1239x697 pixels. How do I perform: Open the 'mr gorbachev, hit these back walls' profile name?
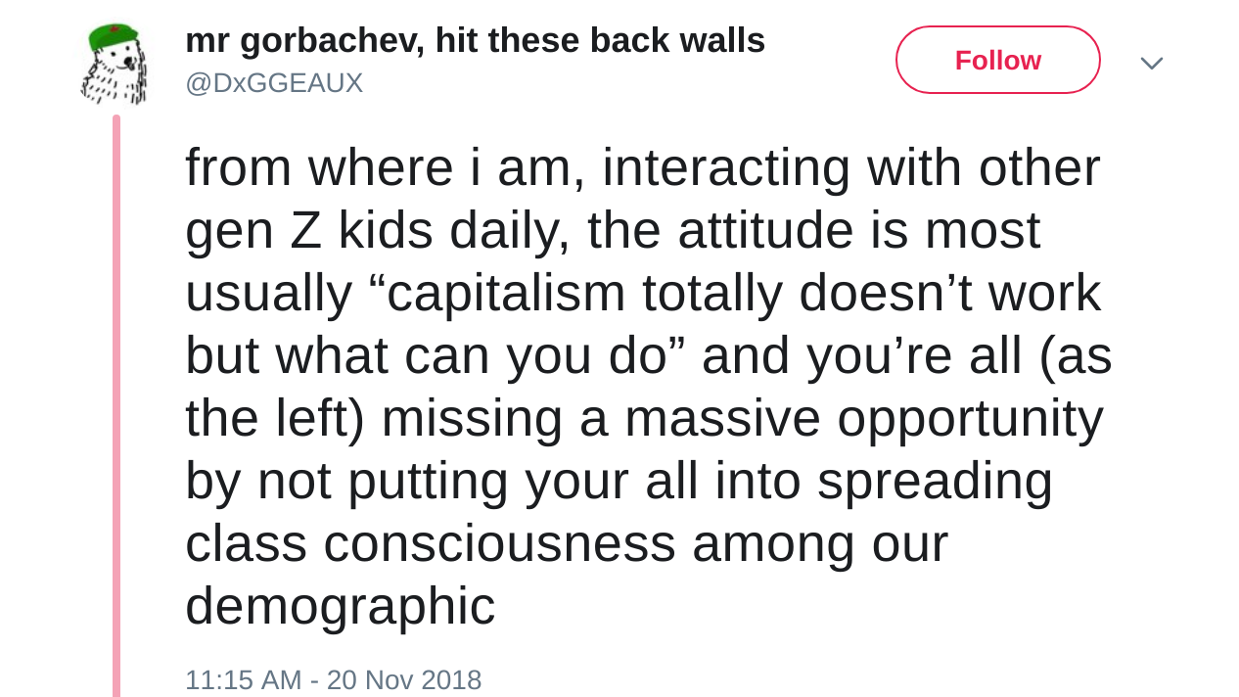(x=475, y=41)
